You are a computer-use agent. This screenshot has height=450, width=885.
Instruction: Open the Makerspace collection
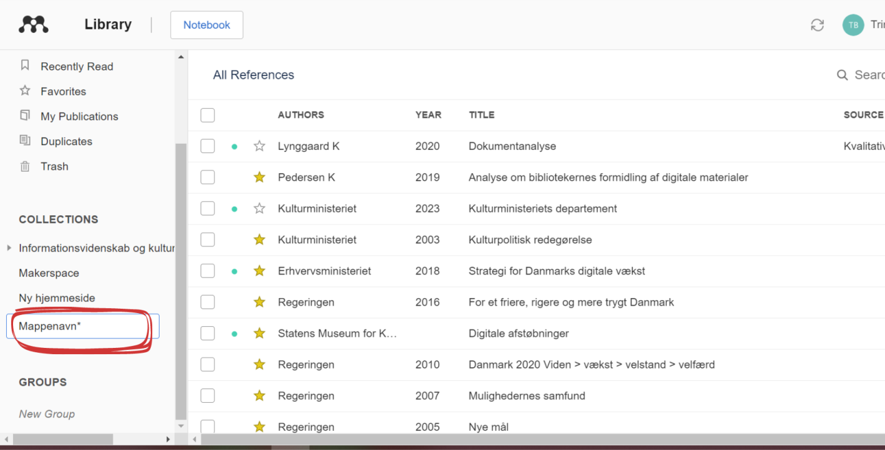49,273
